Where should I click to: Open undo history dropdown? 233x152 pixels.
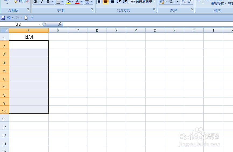(x=13, y=18)
